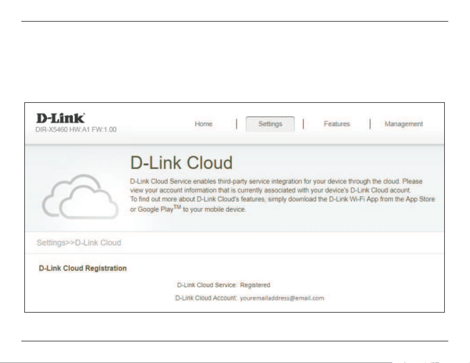Viewport: 470px width, 363px height.
Task: Open the Home tab
Action: point(203,124)
